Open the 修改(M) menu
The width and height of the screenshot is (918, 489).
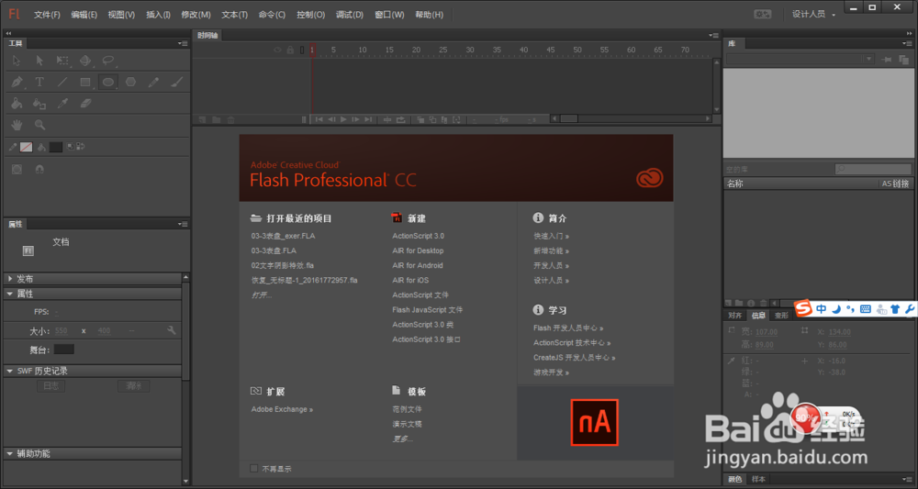(x=196, y=15)
